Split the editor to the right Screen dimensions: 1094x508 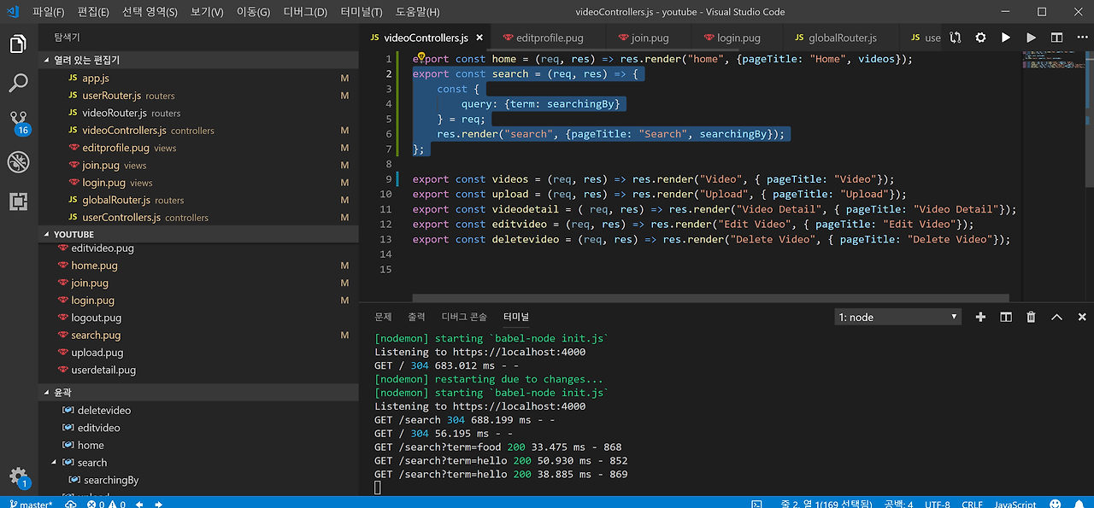click(x=1056, y=38)
